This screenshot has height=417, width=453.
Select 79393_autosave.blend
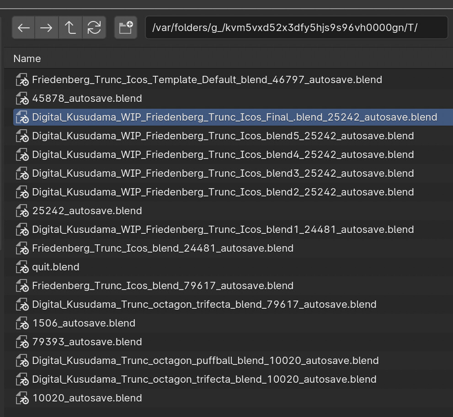[x=87, y=342]
